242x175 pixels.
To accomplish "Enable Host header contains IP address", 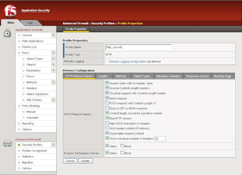I will pyautogui.click(x=107, y=128).
